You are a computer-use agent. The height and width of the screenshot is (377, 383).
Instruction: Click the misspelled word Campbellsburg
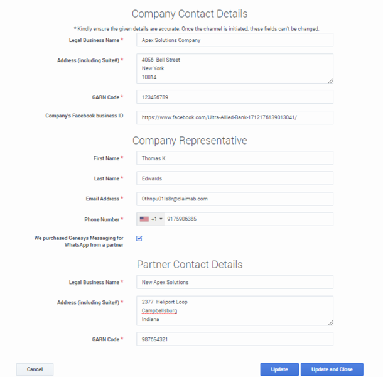pyautogui.click(x=159, y=310)
